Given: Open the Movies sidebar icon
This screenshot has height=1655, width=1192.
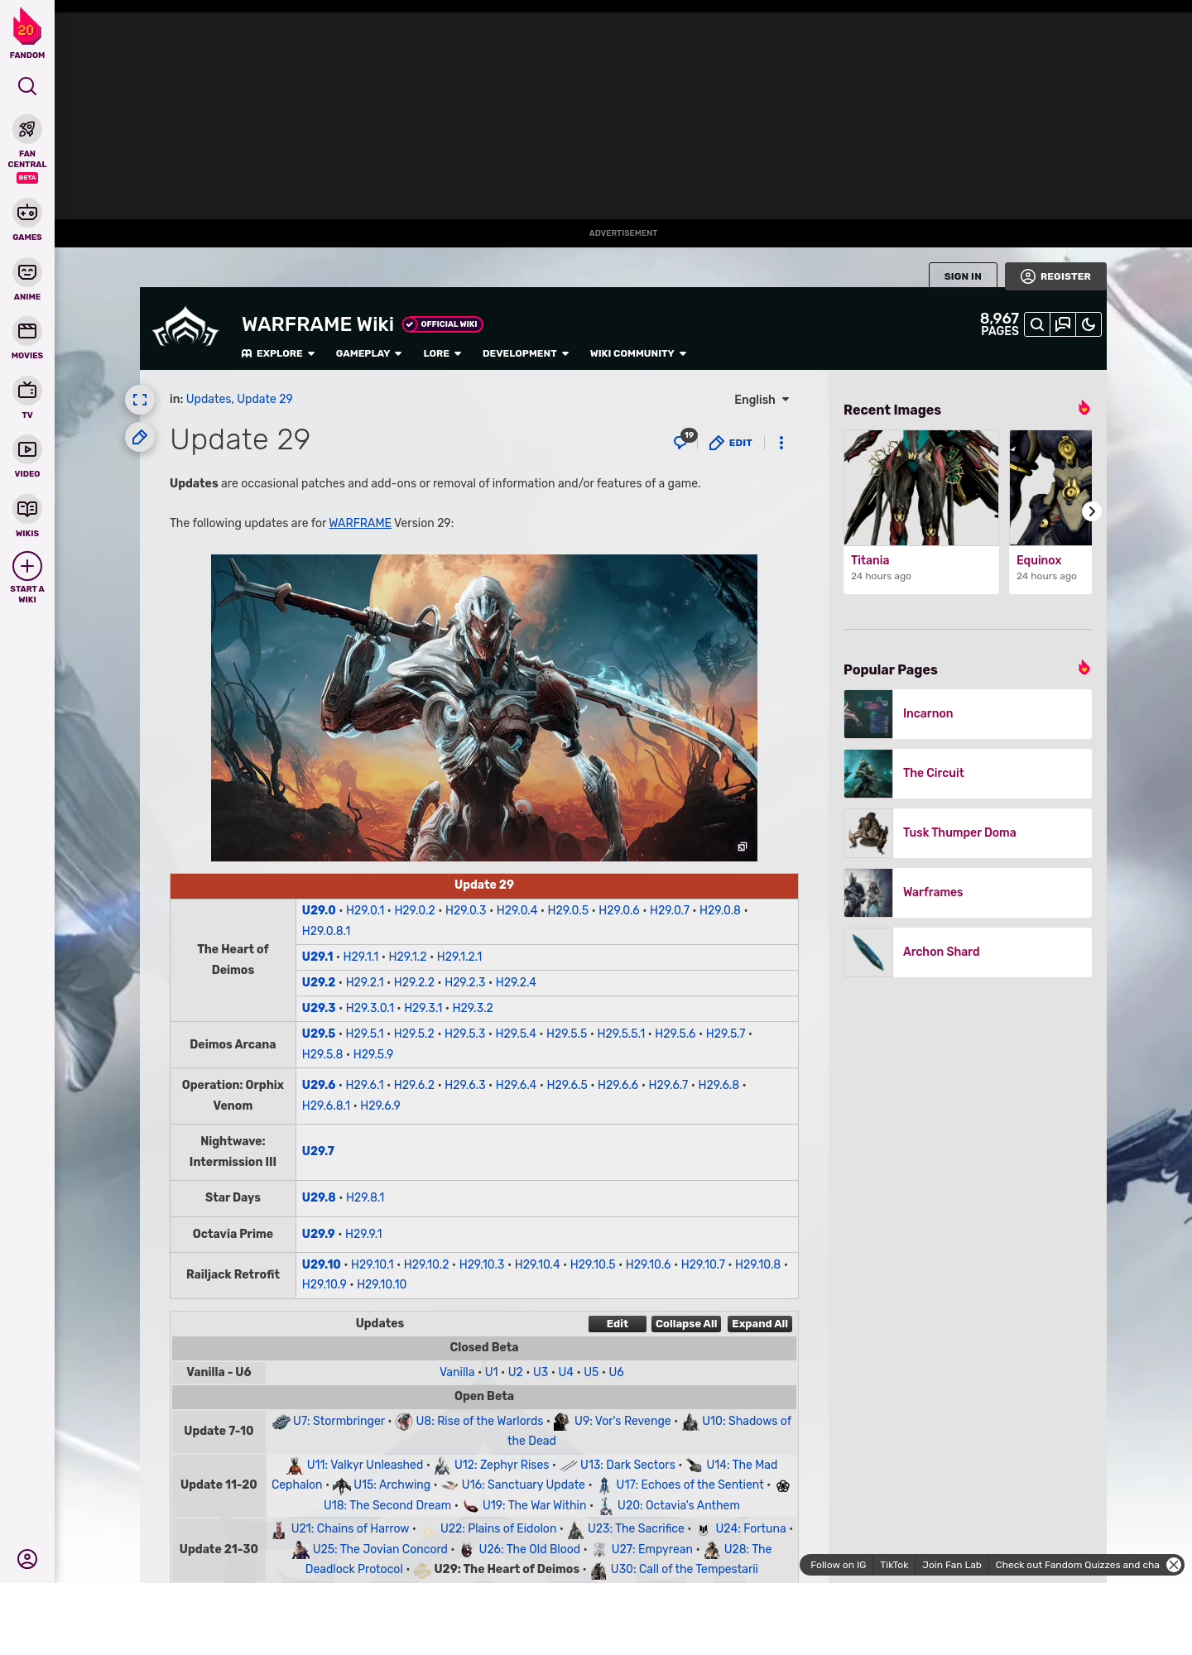Looking at the screenshot, I should pos(27,331).
